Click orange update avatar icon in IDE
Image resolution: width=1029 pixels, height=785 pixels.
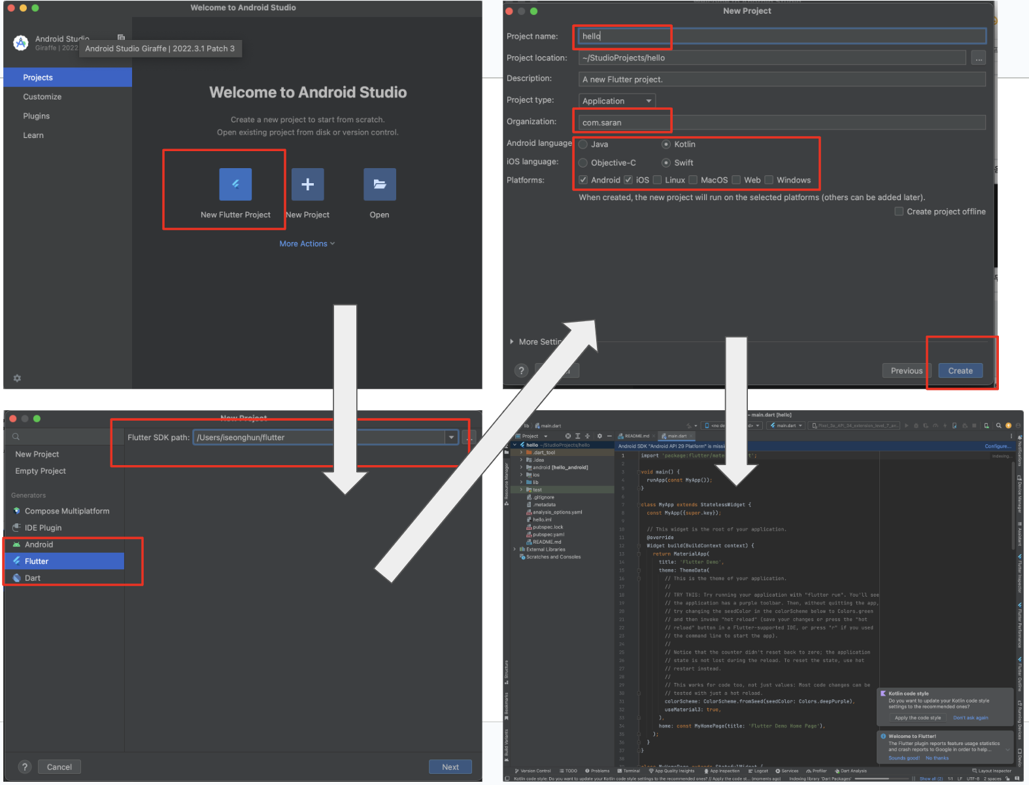point(1008,426)
